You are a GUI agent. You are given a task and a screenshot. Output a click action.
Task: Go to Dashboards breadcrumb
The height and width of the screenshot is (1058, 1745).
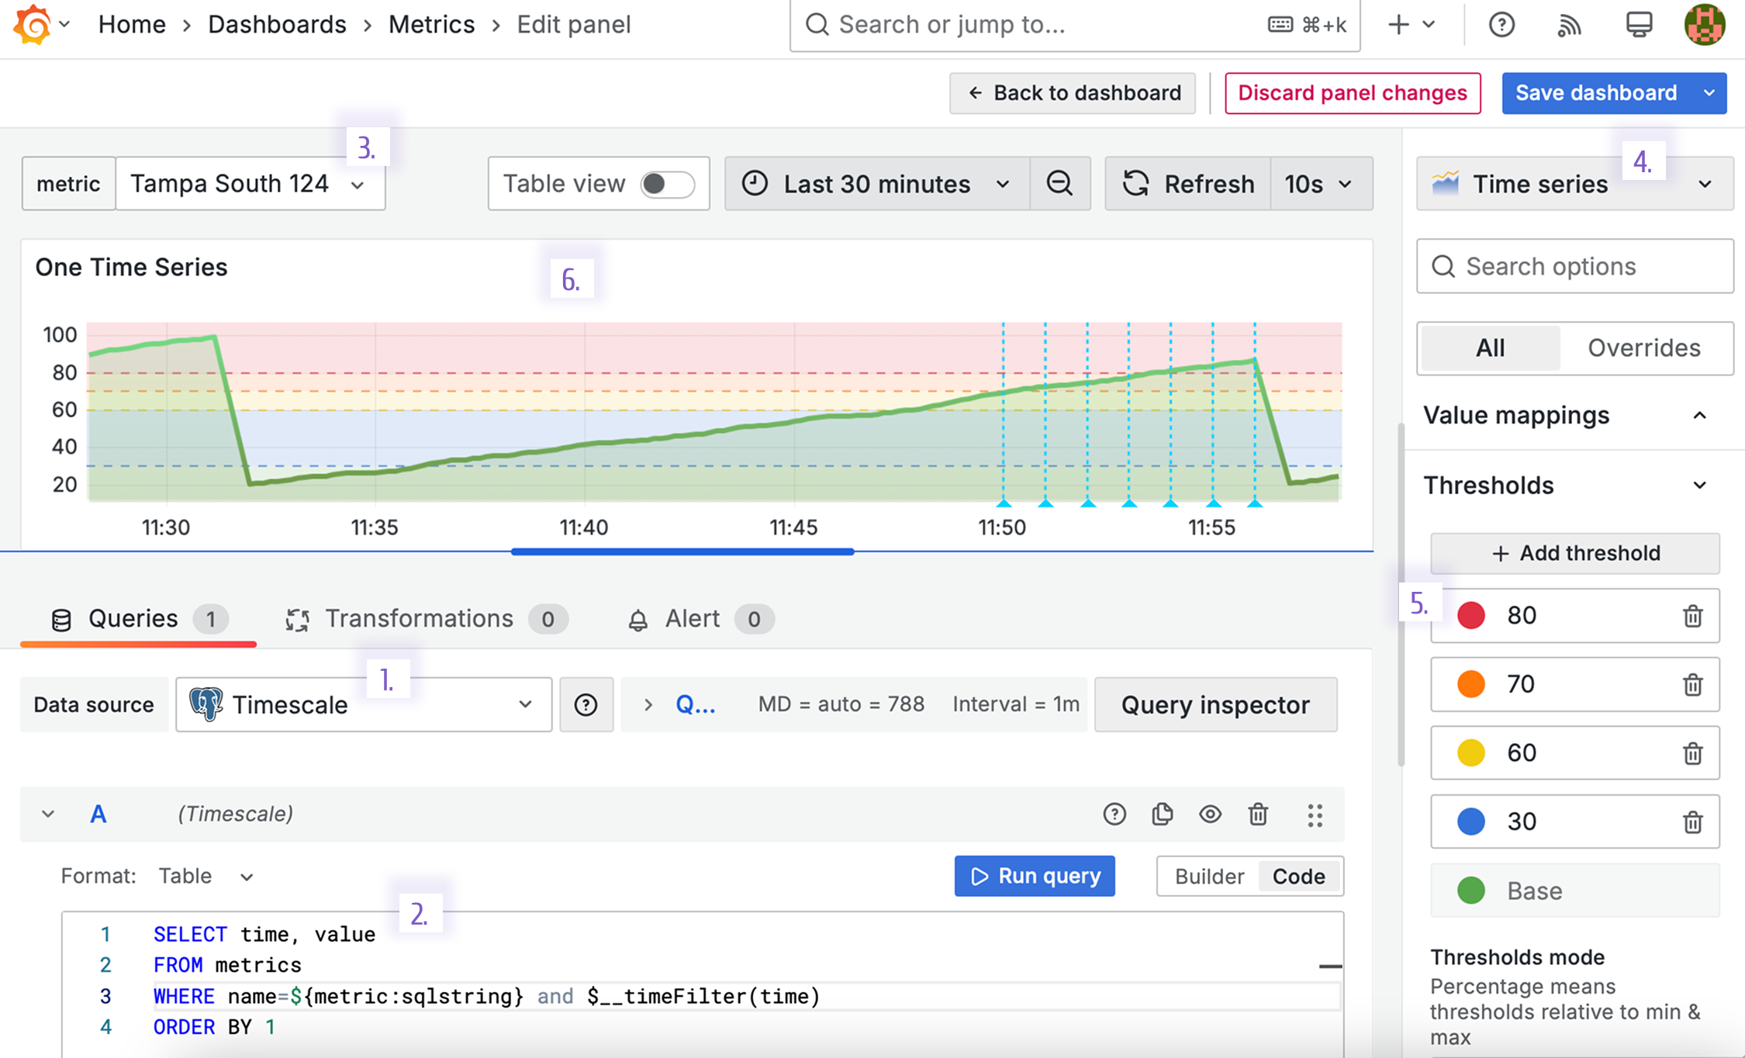pyautogui.click(x=277, y=25)
